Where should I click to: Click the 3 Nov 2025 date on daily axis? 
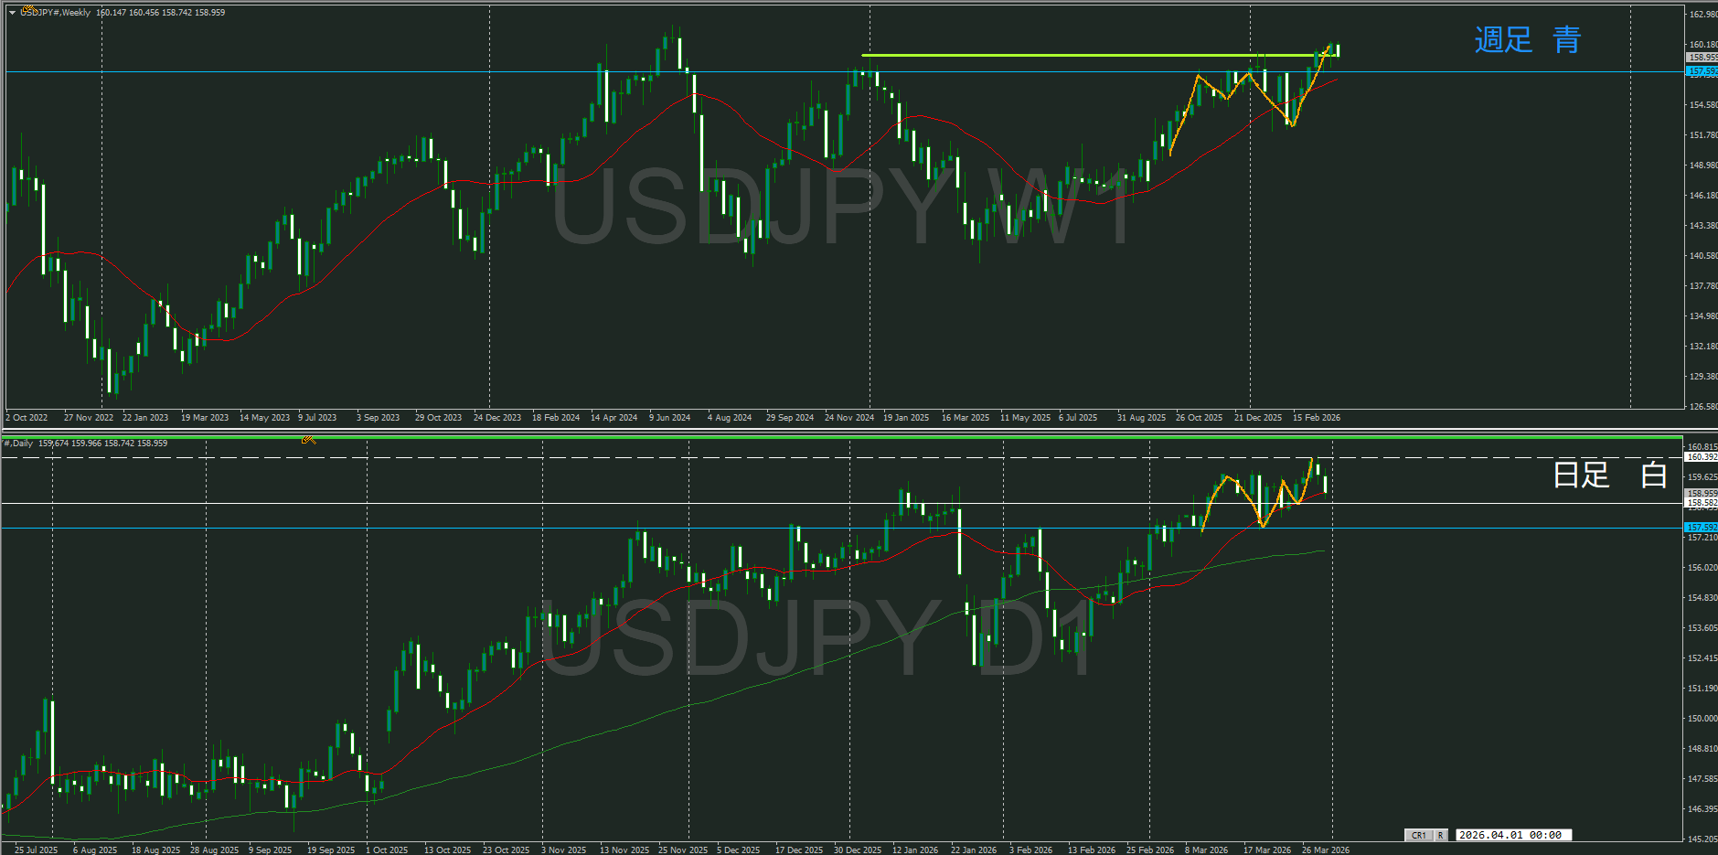(x=563, y=850)
